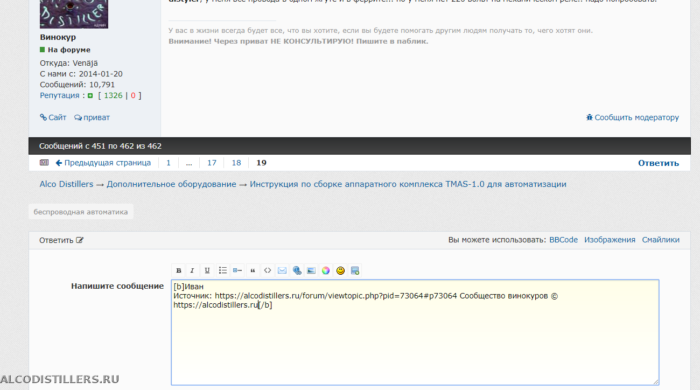Focus the message text area
700x390 pixels.
coord(415,332)
